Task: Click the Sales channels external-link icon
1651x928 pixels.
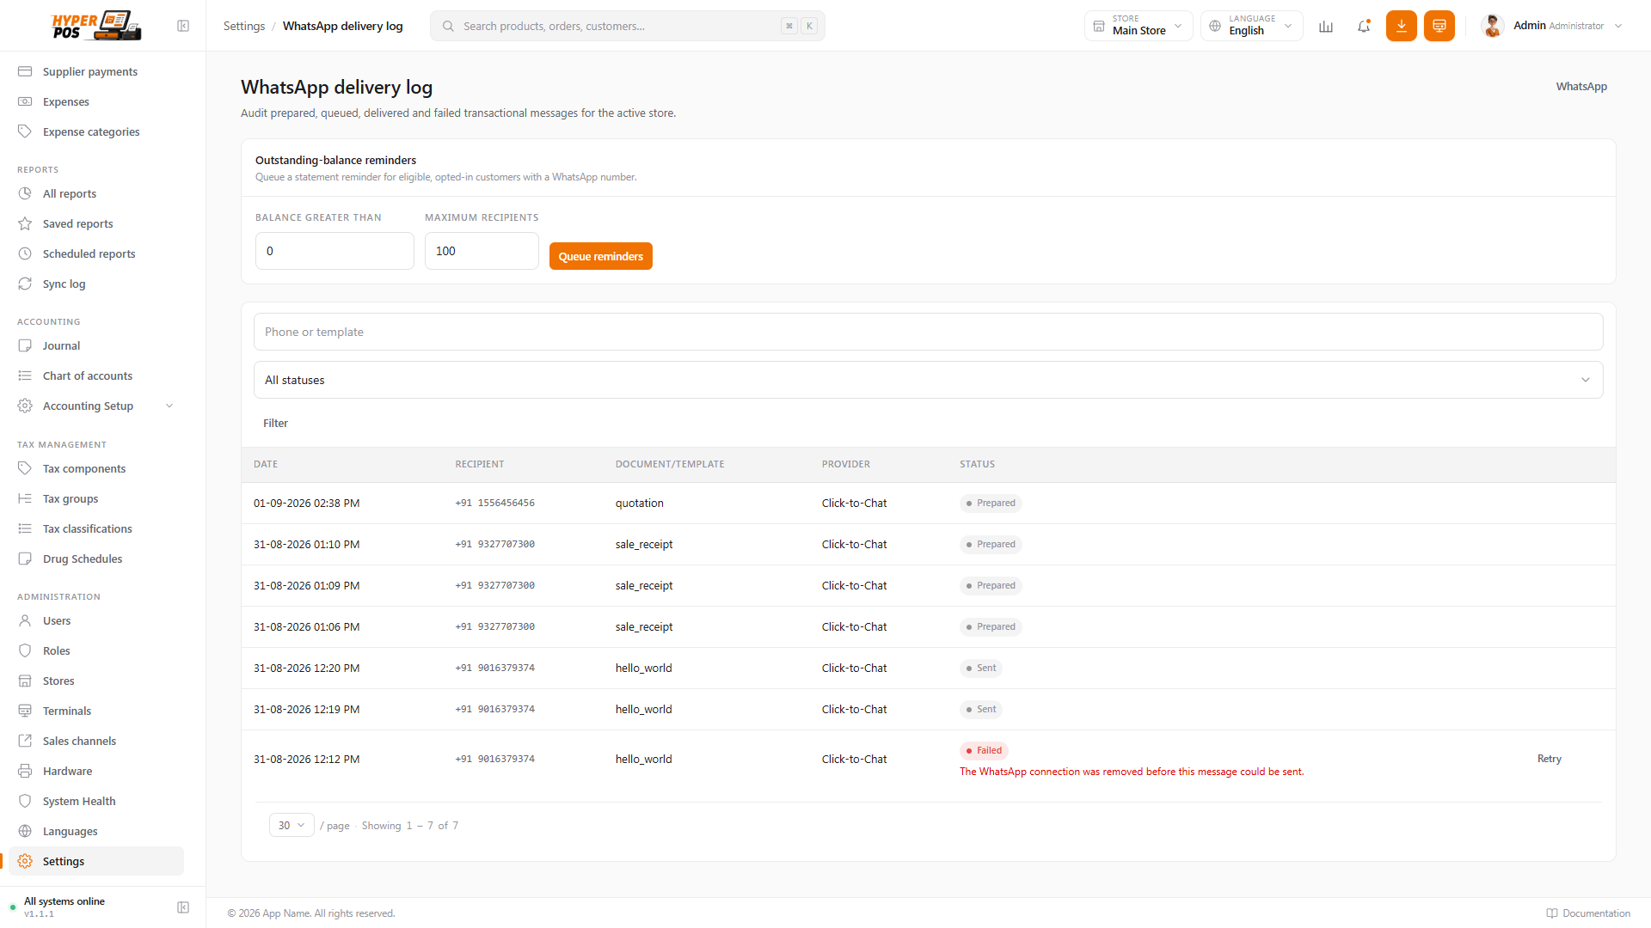Action: (25, 741)
